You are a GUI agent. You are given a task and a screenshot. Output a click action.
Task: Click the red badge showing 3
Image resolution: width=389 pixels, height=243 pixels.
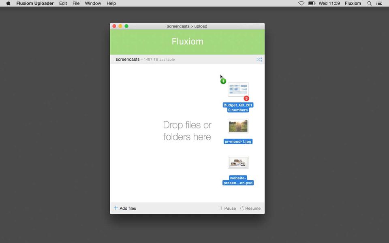click(246, 98)
